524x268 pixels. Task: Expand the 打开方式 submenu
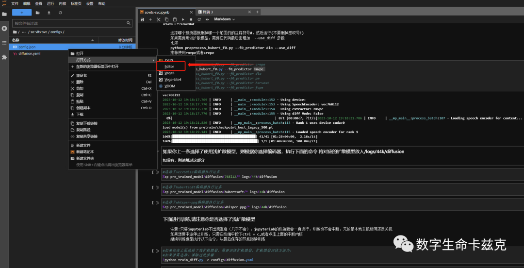pyautogui.click(x=112, y=60)
